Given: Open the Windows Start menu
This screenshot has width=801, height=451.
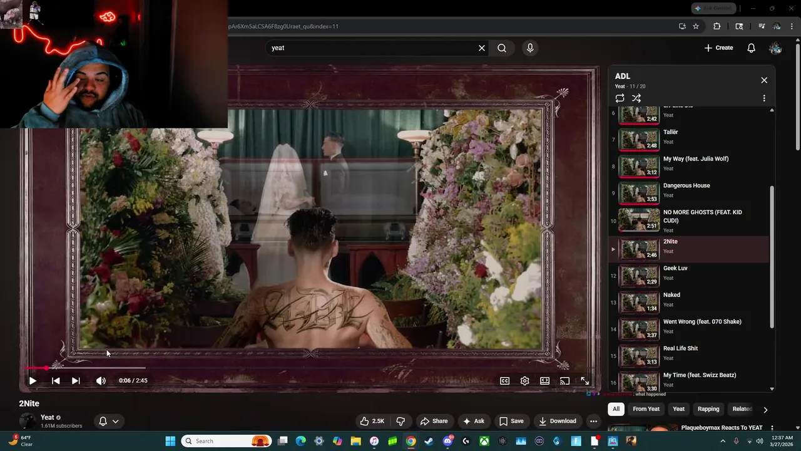Looking at the screenshot, I should click(170, 441).
